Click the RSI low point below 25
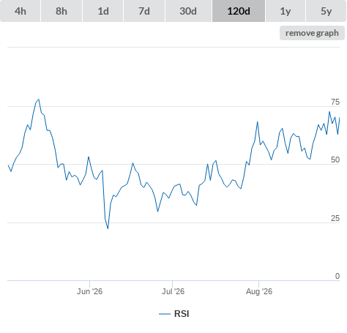Viewport: 347px width, 333px height. pos(108,228)
